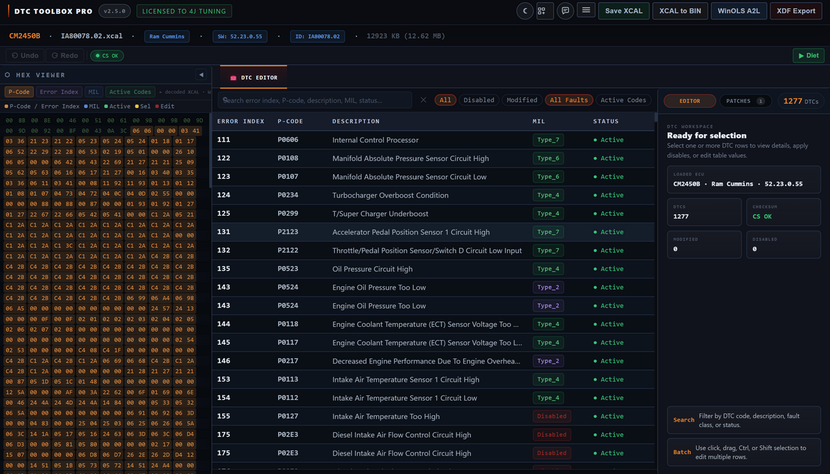Open the Type_2 MIL dropdown for P0217
The height and width of the screenshot is (474, 830).
(x=548, y=361)
